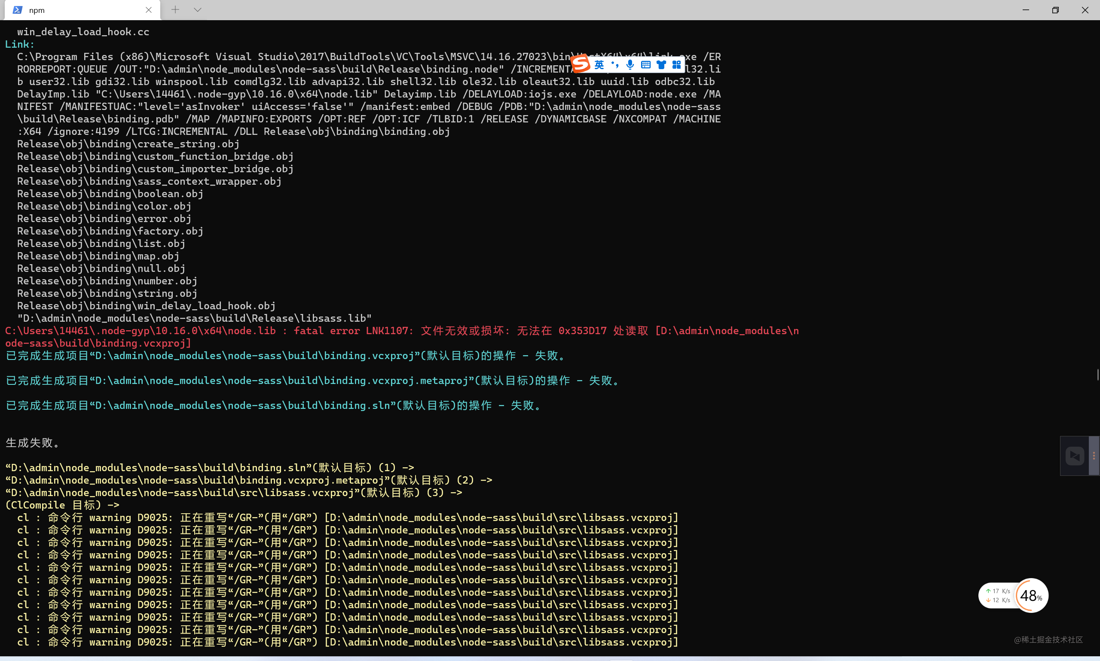This screenshot has width=1100, height=661.
Task: Click the terminal vertical scrollbar thumb
Action: 1098,374
